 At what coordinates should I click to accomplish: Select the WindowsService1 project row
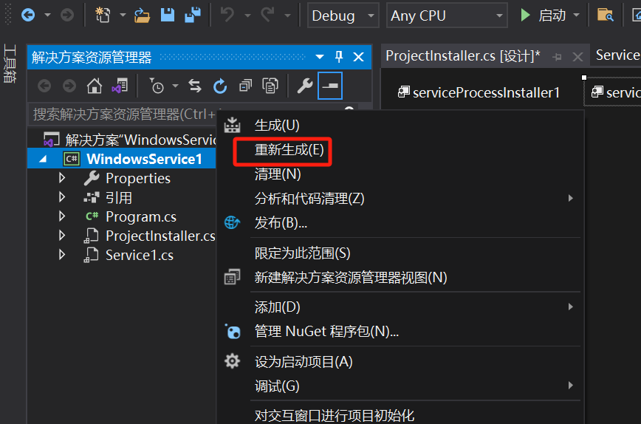pos(122,159)
